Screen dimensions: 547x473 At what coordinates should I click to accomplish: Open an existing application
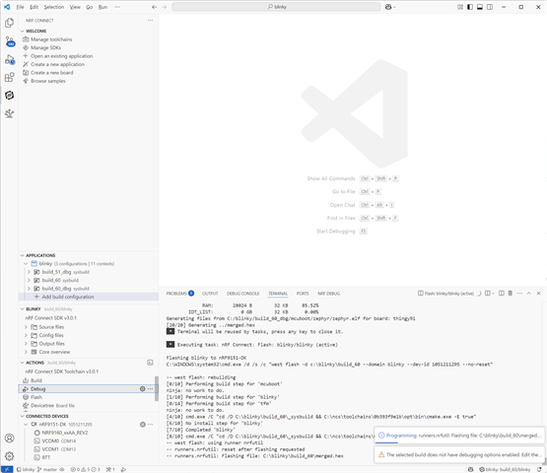[61, 56]
